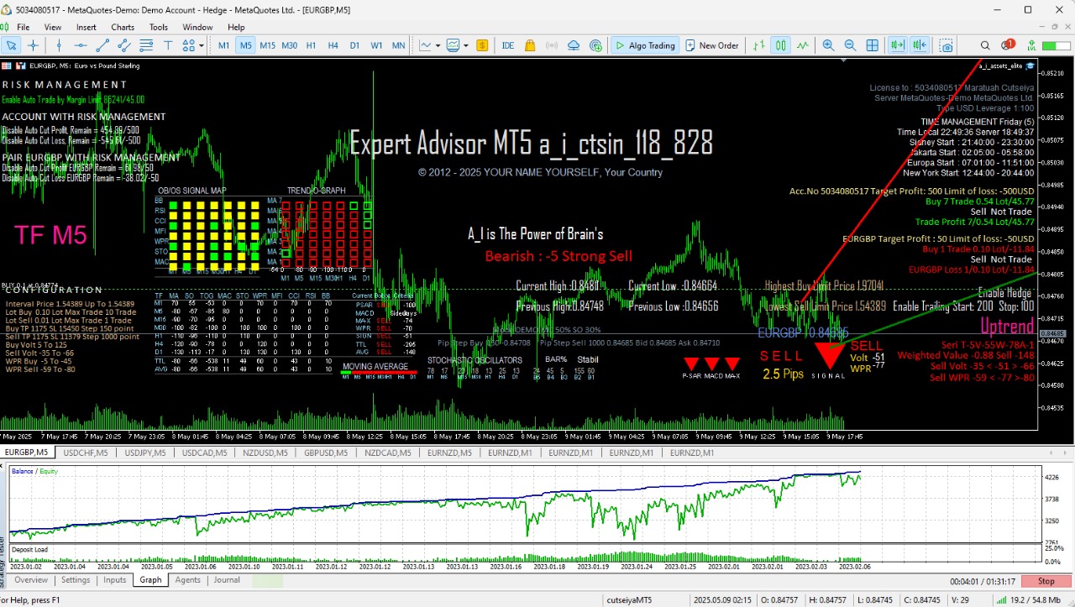
Task: Select the arrow cursor tool
Action: click(12, 45)
